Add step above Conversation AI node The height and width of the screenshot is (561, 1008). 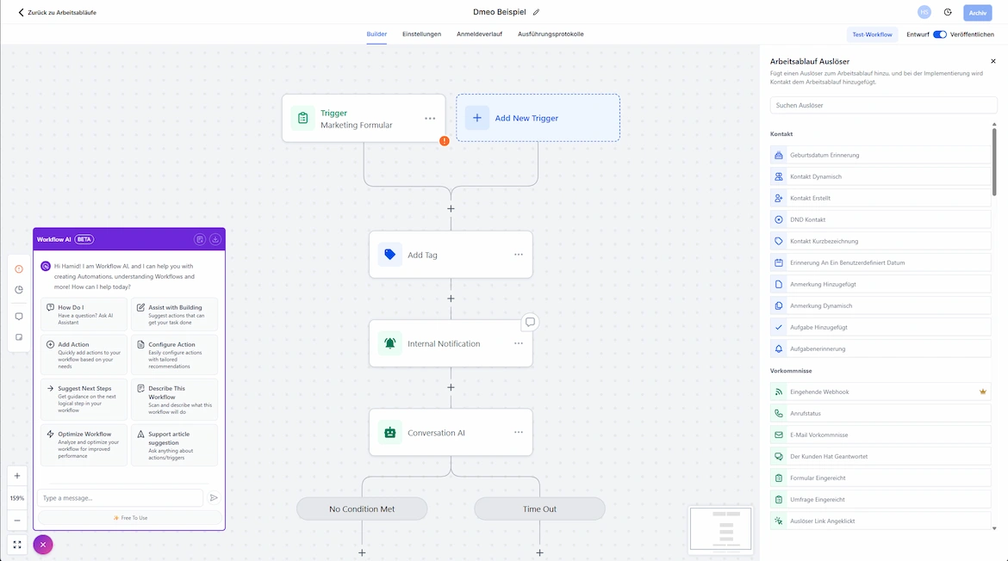coord(451,388)
